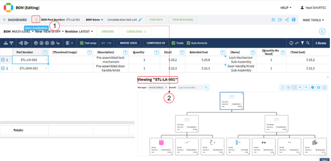Save the BOM with floppy disk icon

pos(294,20)
